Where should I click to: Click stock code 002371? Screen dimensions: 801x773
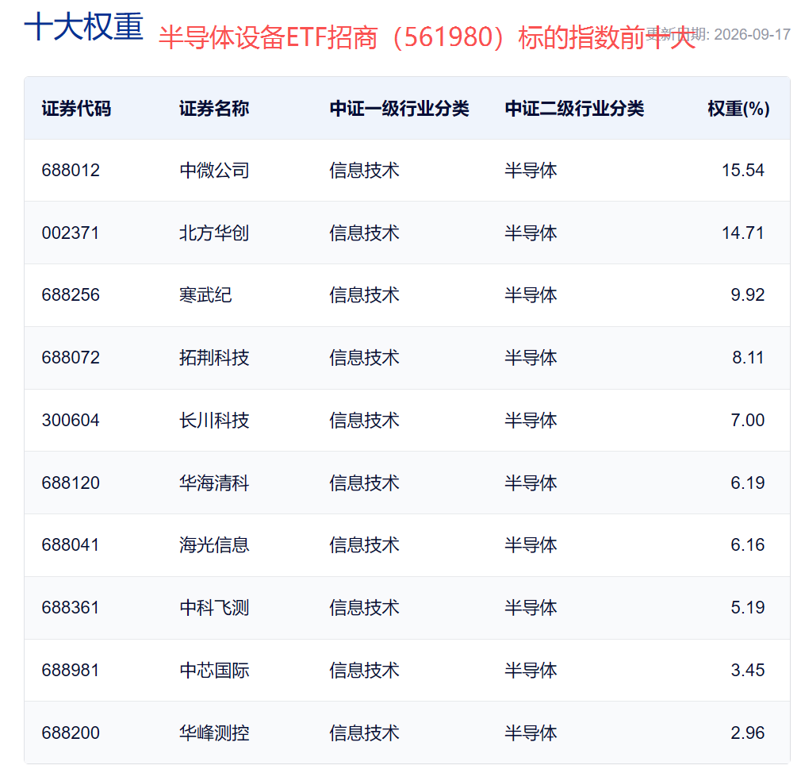[x=71, y=233]
